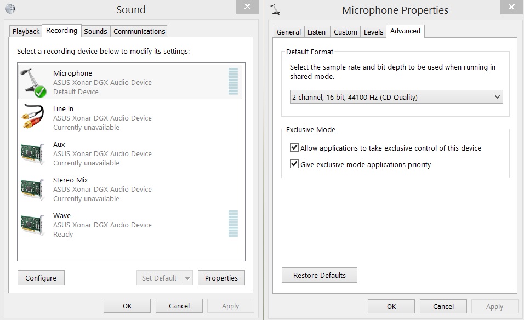This screenshot has height=320, width=524.
Task: Click the Aux sound card icon
Action: tap(33, 153)
